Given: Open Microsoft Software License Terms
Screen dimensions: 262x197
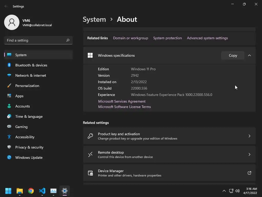Looking at the screenshot, I should click(125, 107).
